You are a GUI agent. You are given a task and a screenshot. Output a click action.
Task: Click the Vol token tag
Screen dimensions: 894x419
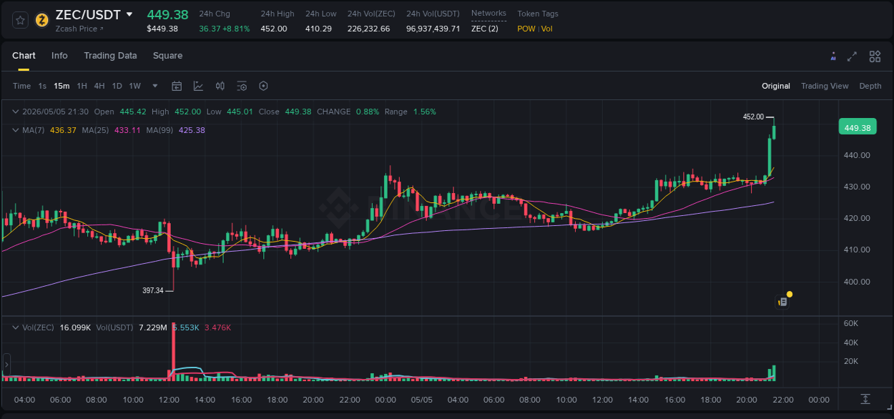547,29
